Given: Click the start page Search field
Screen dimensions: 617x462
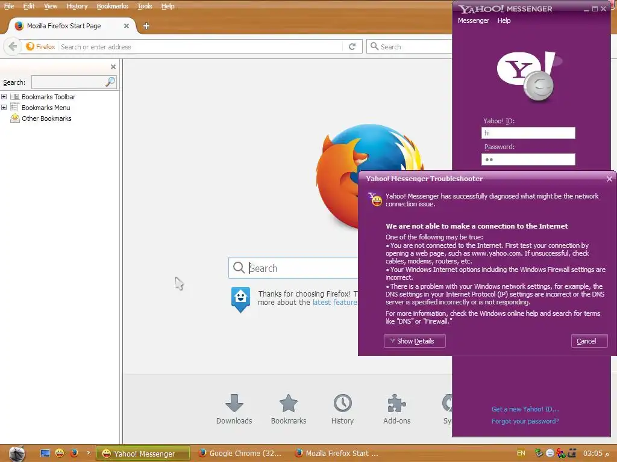Looking at the screenshot, I should pos(293,268).
